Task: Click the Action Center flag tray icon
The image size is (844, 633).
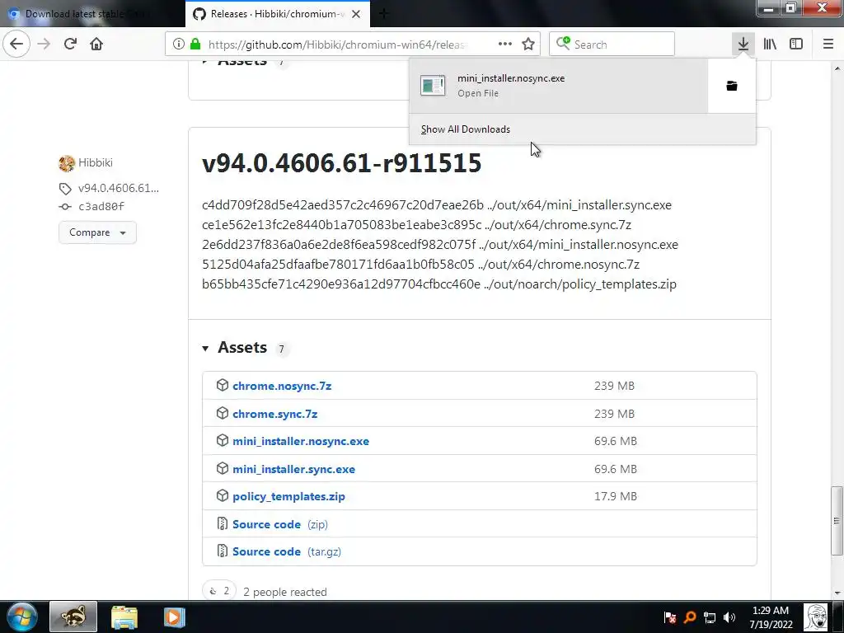Action: point(669,617)
